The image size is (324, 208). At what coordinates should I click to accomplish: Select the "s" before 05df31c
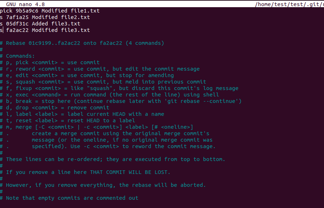coord(1,24)
